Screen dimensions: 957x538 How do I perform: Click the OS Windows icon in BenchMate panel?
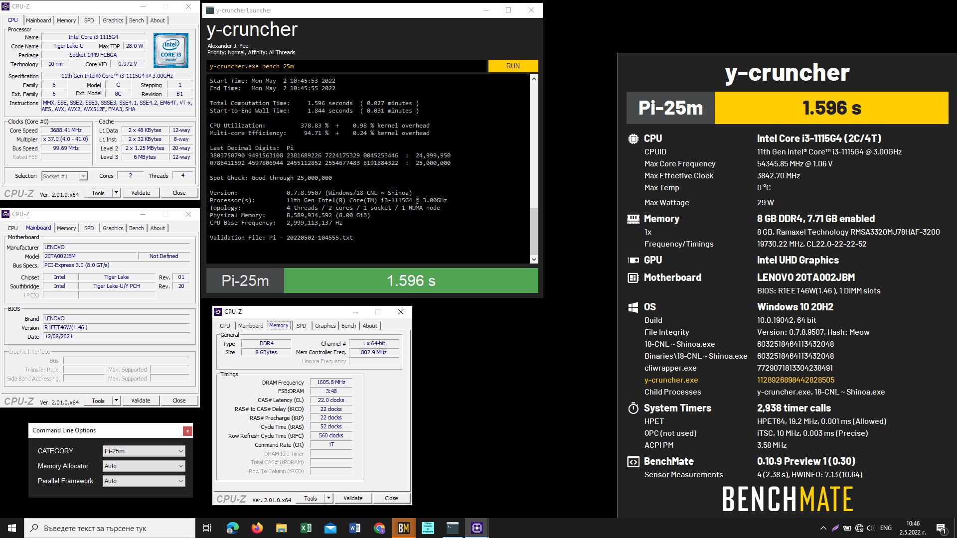pos(633,307)
